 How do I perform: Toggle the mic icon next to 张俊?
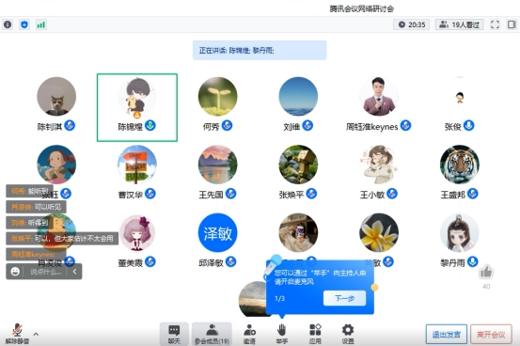pyautogui.click(x=468, y=126)
